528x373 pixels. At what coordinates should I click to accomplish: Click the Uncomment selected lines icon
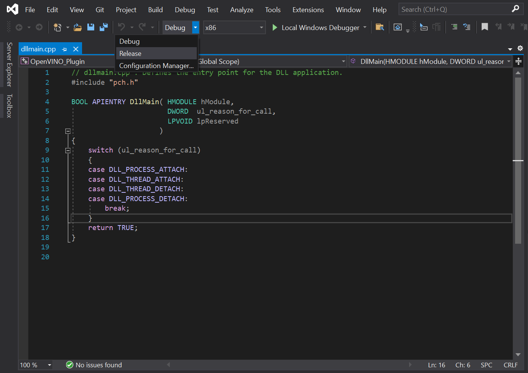click(x=467, y=27)
